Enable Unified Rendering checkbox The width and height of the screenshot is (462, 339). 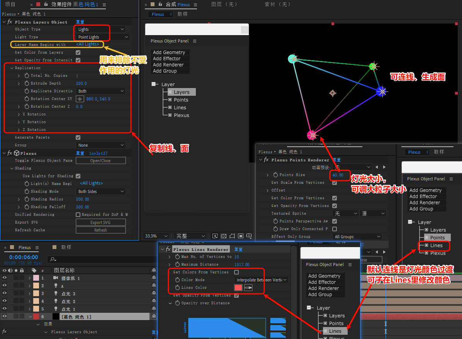[x=78, y=215]
